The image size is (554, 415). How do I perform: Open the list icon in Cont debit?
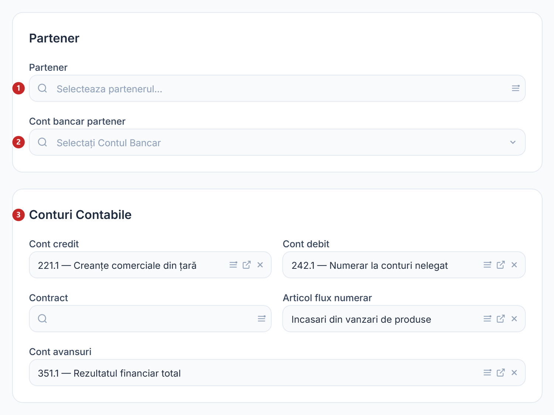[x=487, y=265]
